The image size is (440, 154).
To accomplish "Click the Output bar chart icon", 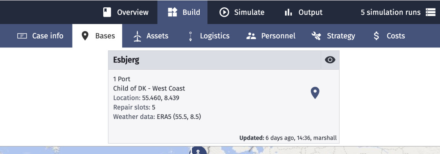I will (x=288, y=12).
